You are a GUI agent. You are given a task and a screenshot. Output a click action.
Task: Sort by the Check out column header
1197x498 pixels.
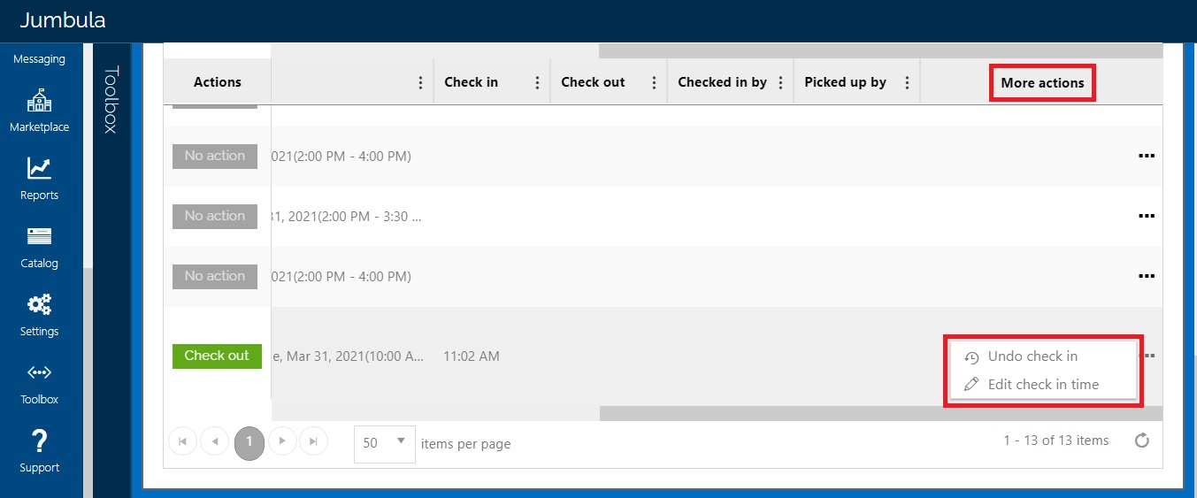[x=593, y=82]
